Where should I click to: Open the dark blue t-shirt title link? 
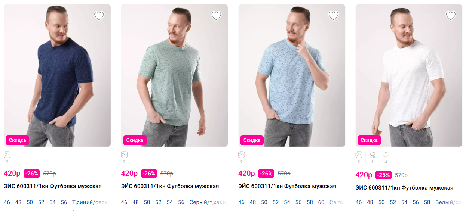[53, 186]
